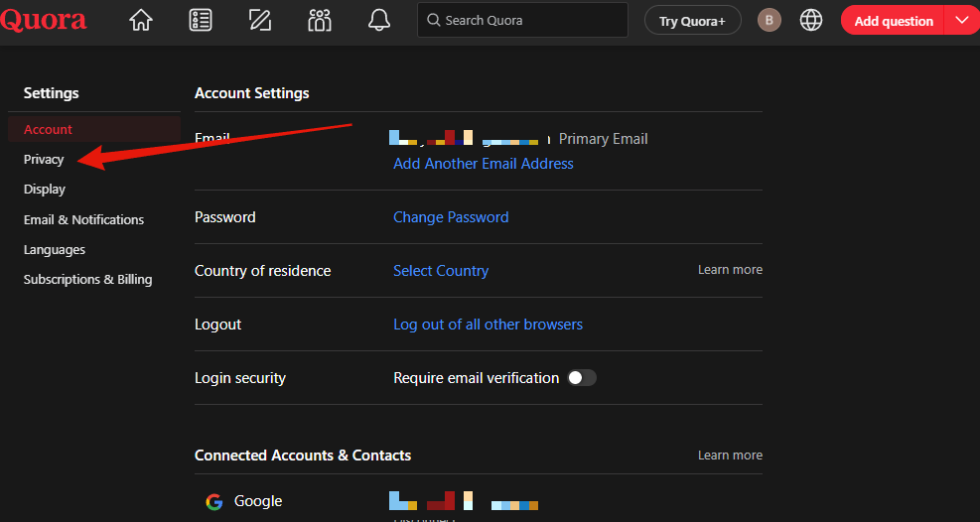Go to the Home feed icon
The image size is (980, 522).
tap(141, 20)
